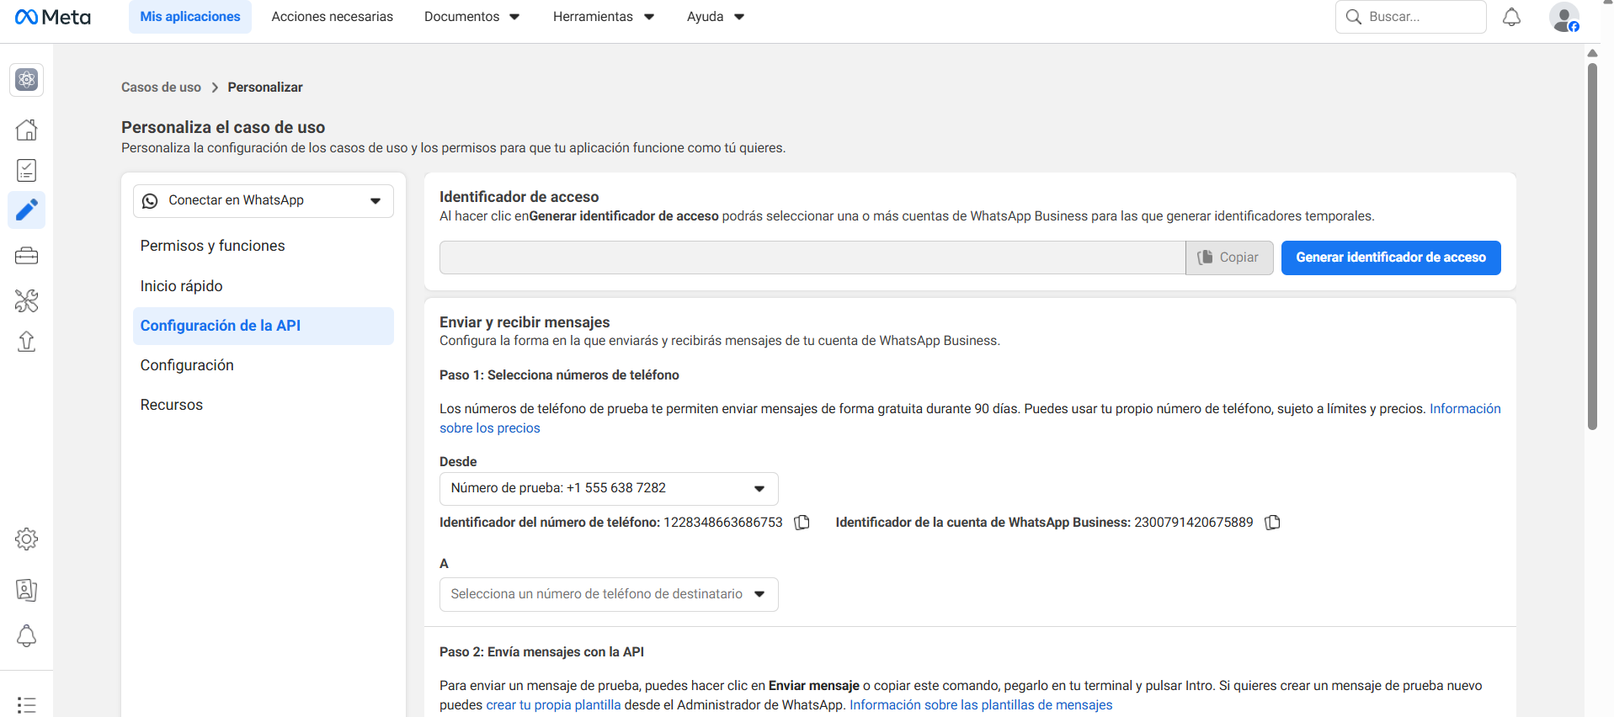Open the profile avatar menu
1614x717 pixels.
1564,17
